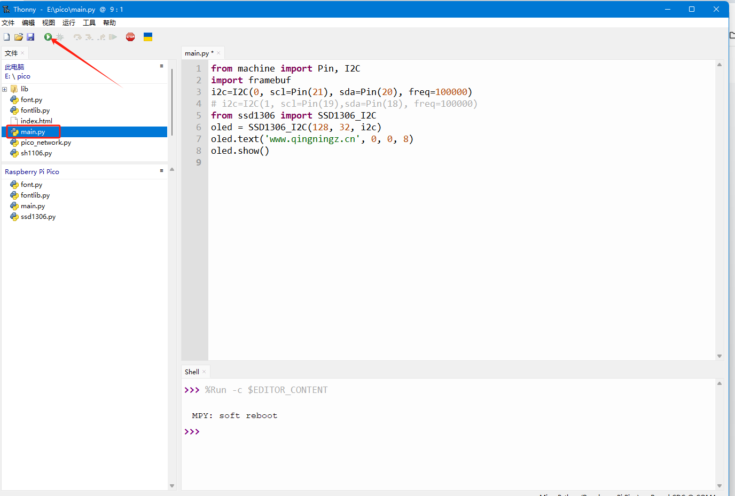Click the Ukraine flag toolbar icon
Viewport: 735px width, 496px height.
click(x=148, y=37)
